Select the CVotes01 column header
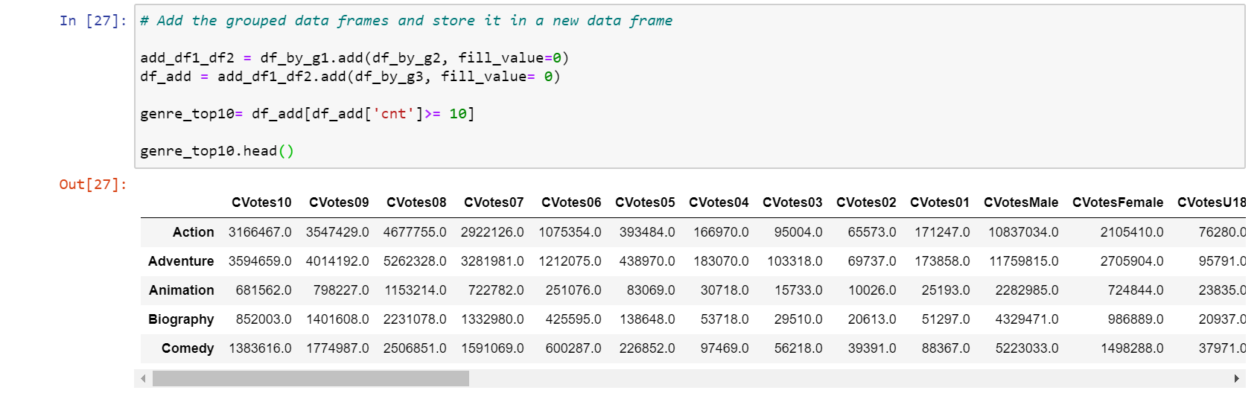The image size is (1260, 393). 940,202
